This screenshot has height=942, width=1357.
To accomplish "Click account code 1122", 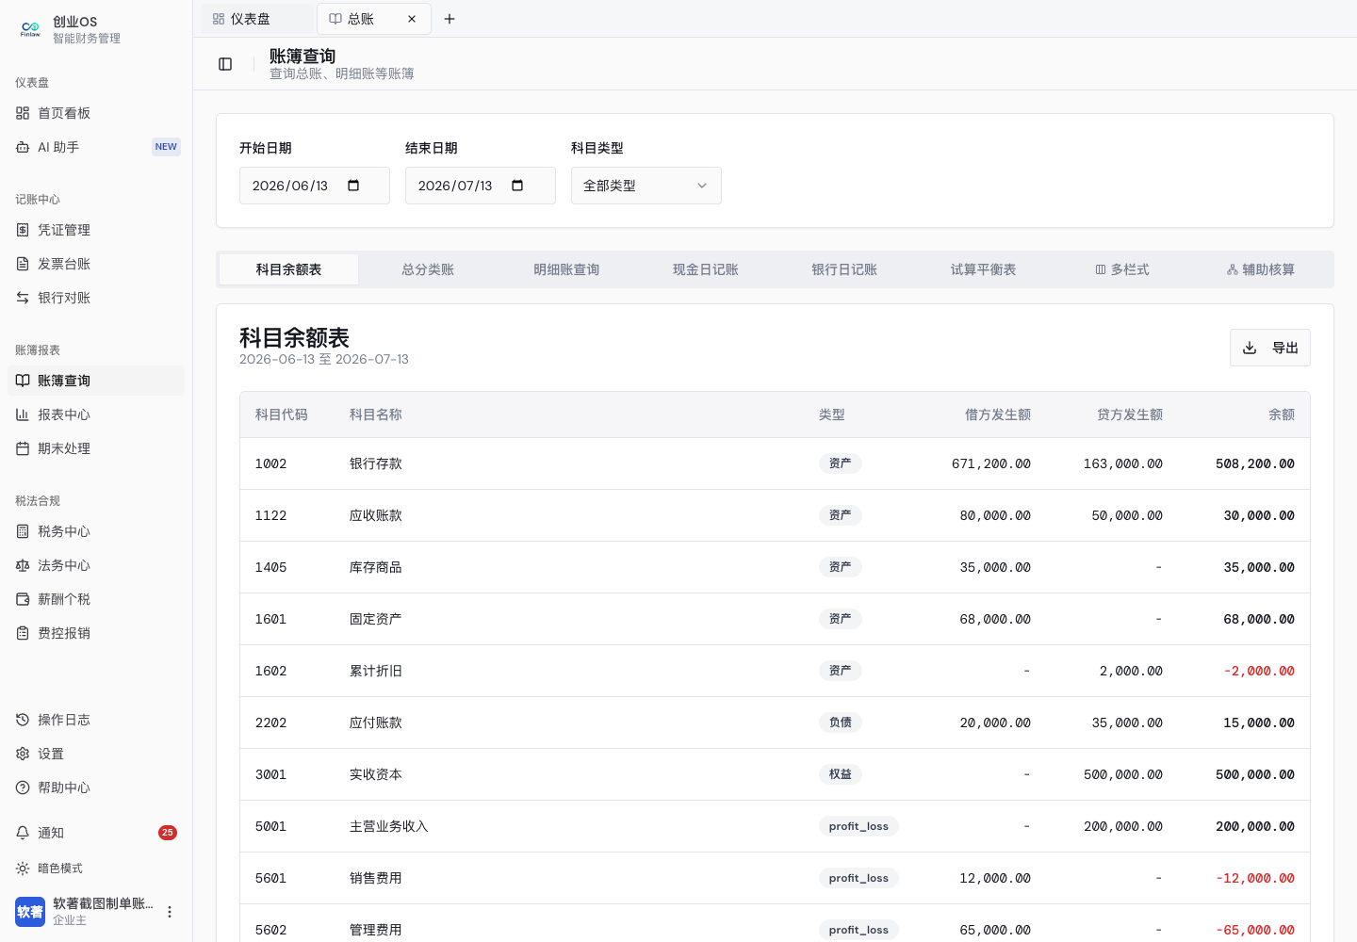I will click(271, 515).
